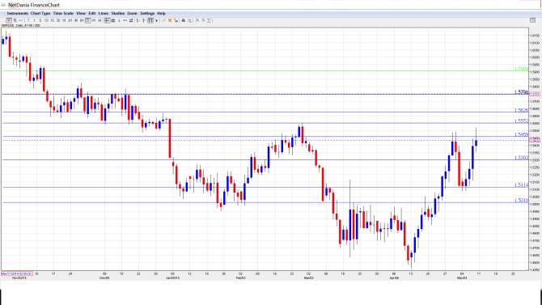Open the Time Scale menu
This screenshot has height=305, width=542.
click(63, 14)
